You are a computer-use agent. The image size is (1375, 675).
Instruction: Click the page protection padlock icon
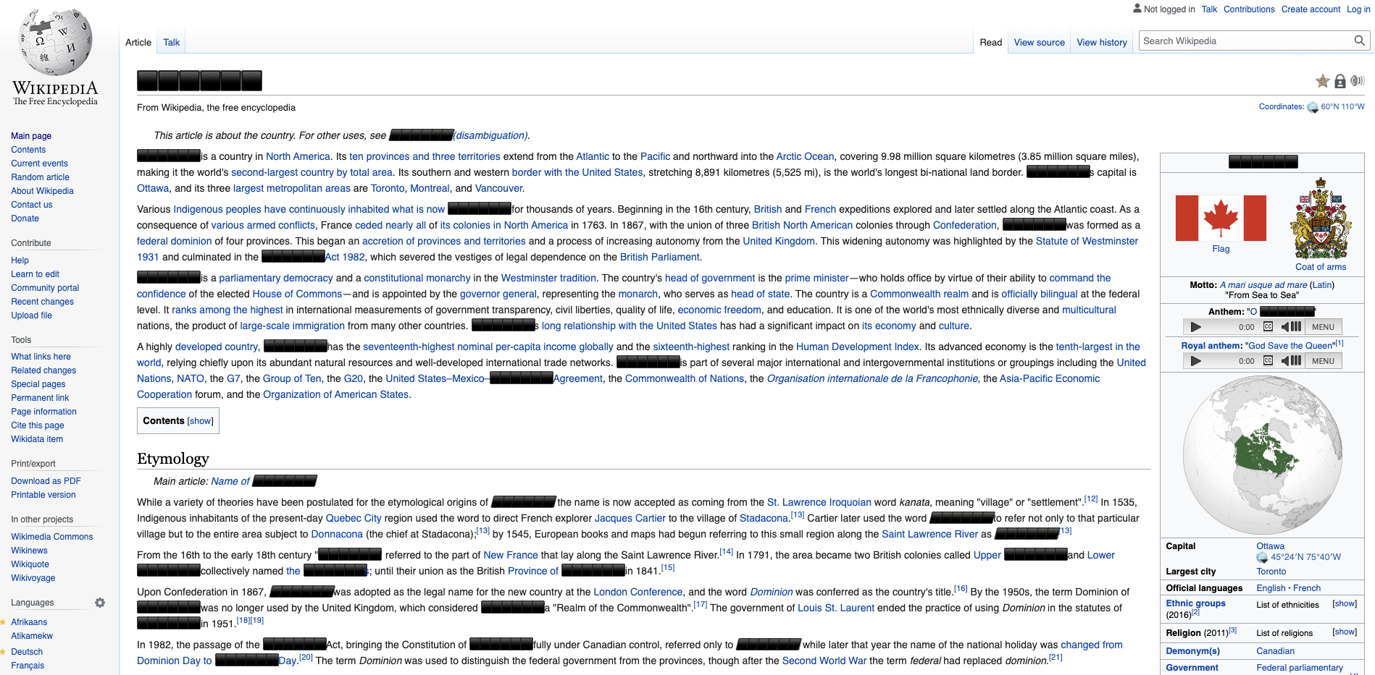[x=1340, y=81]
